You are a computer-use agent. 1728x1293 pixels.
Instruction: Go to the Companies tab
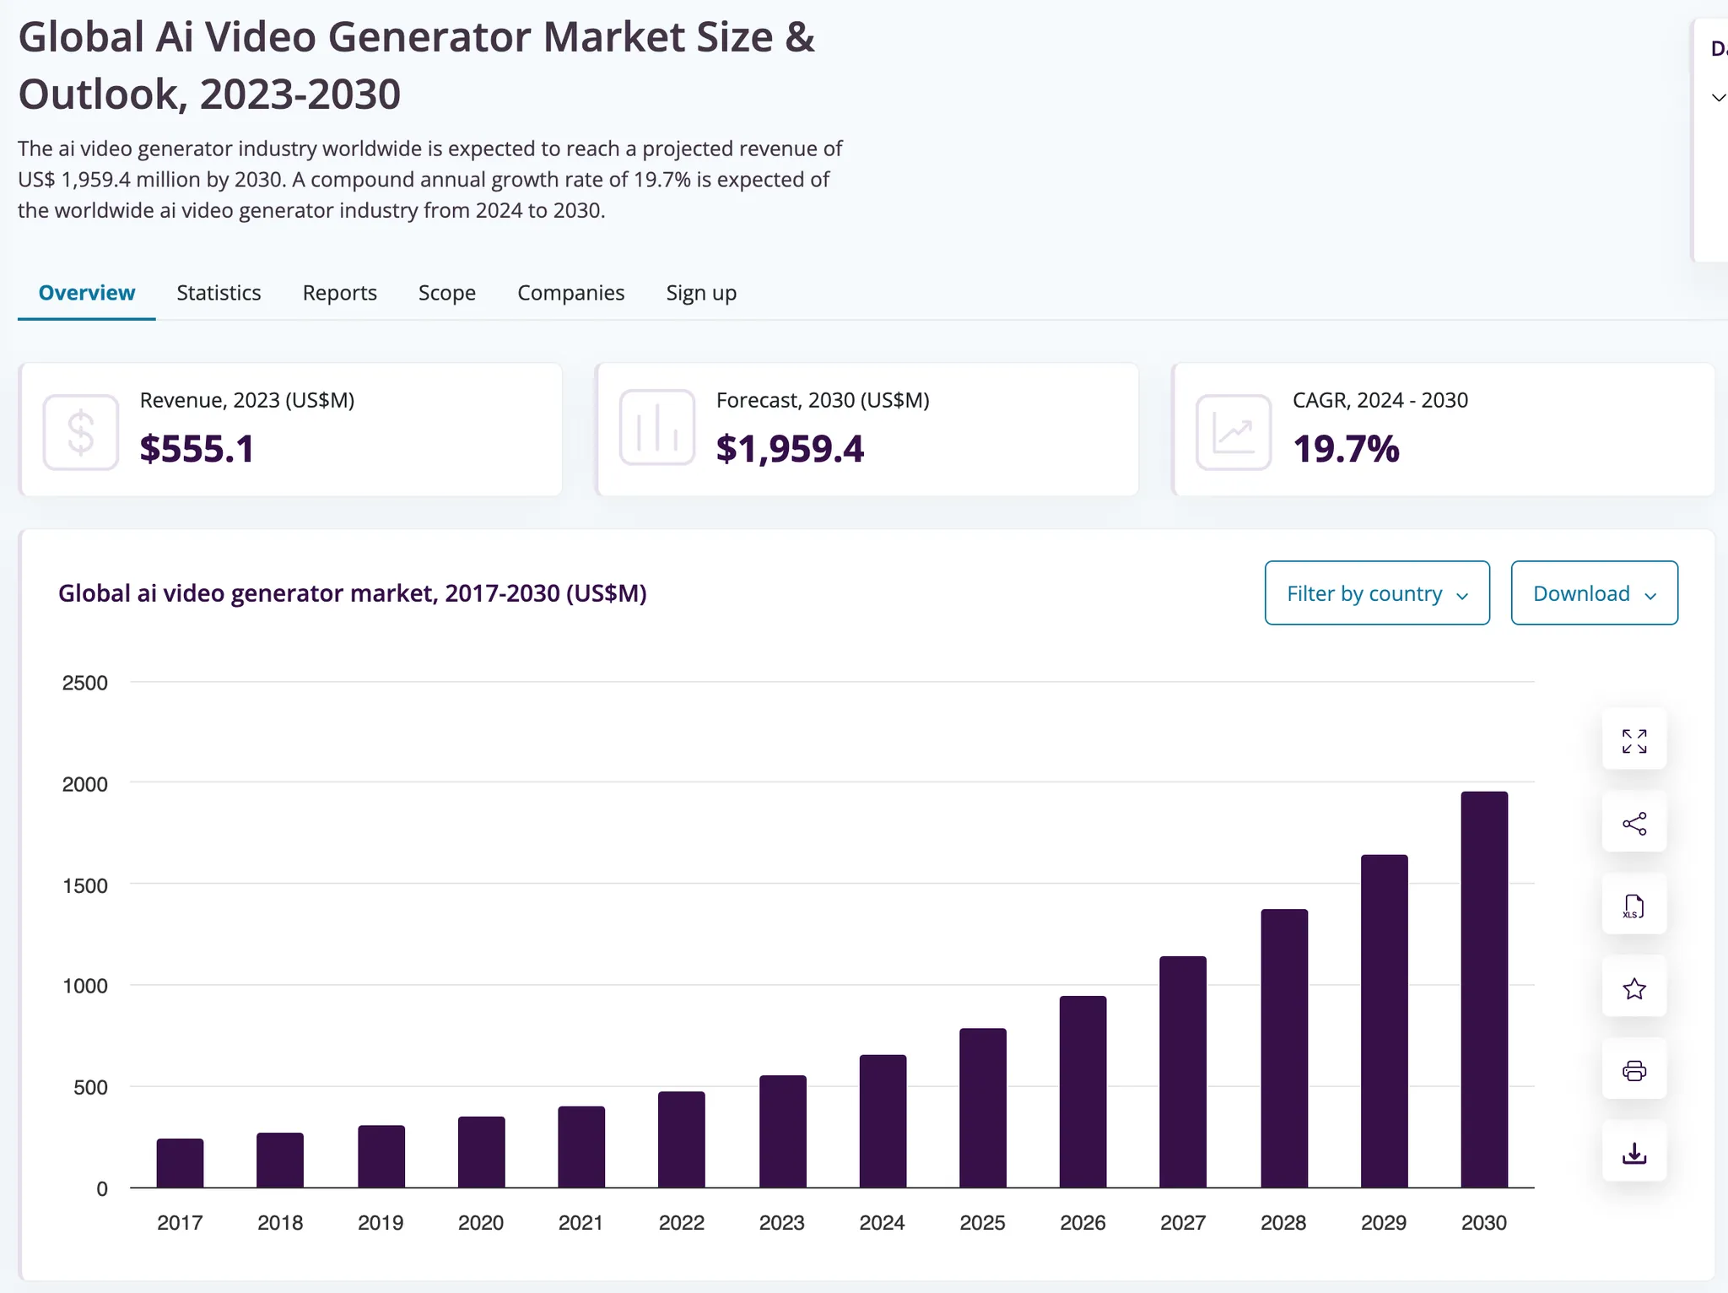pos(570,293)
